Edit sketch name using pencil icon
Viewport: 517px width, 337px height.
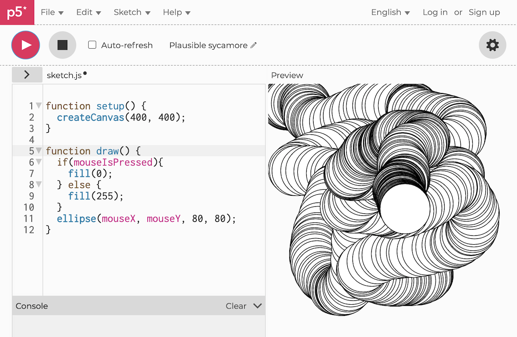(253, 45)
